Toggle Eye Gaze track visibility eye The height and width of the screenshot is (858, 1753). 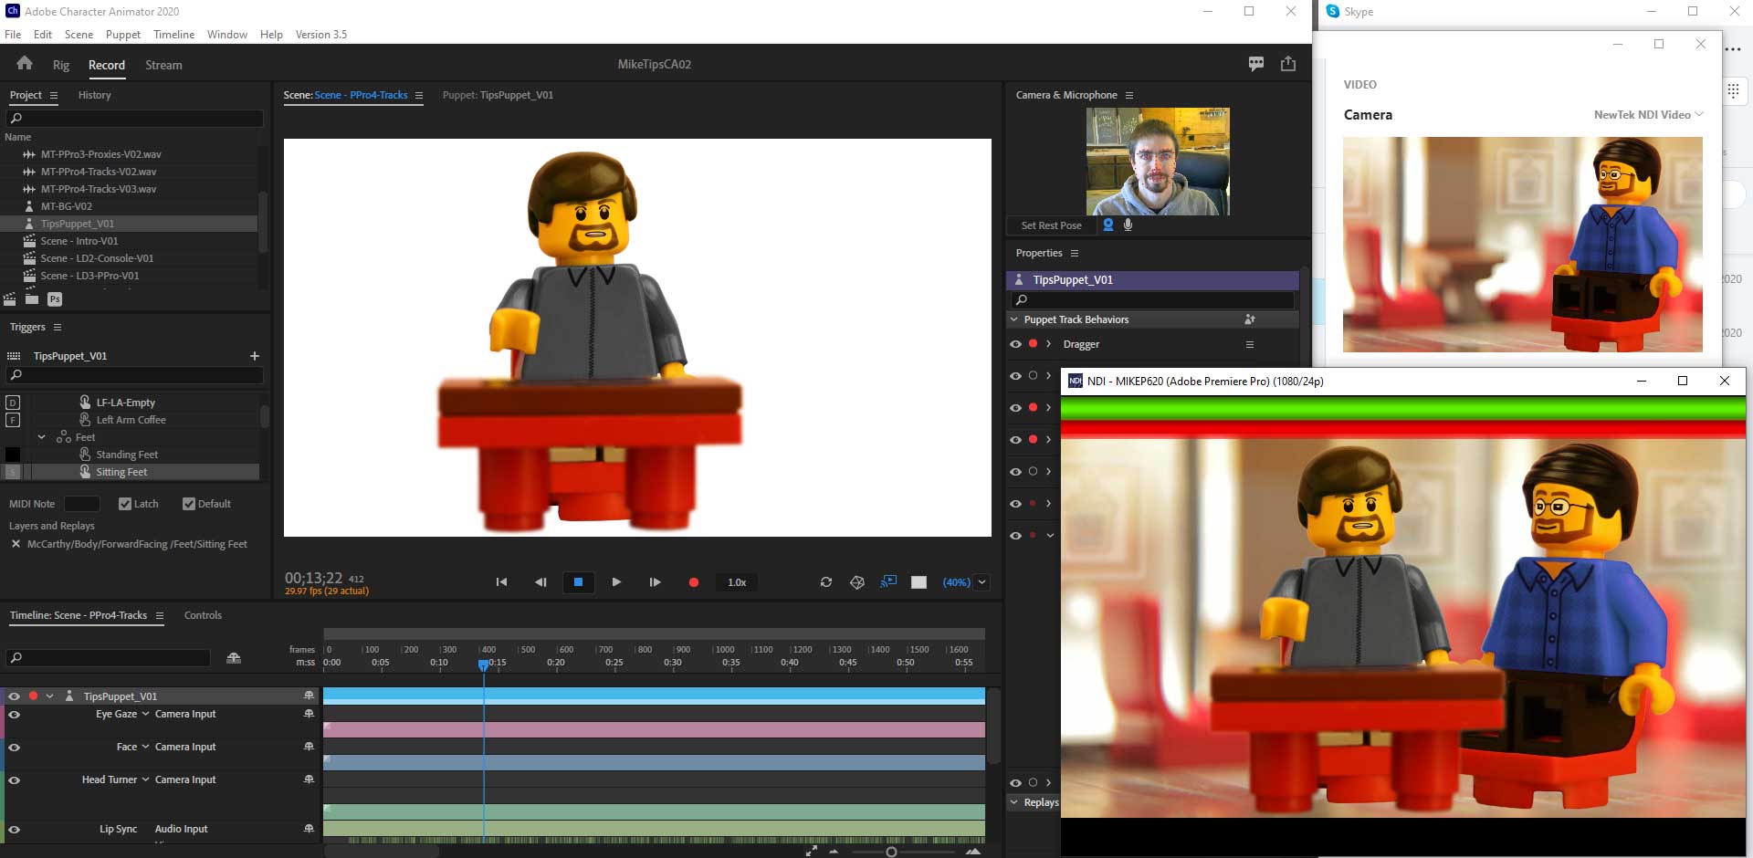click(x=14, y=714)
